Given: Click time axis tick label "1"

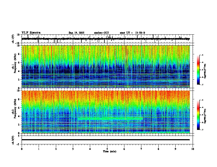Looking at the screenshot, I should [x=39, y=149].
